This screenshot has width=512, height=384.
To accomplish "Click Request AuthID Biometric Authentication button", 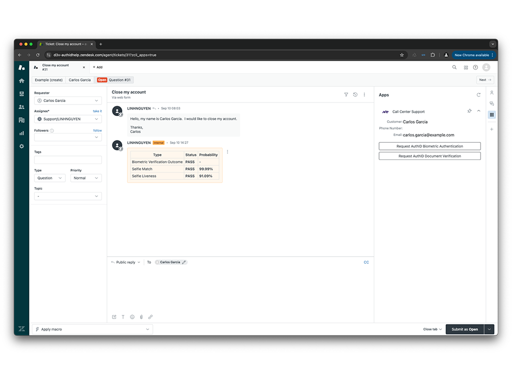I will click(x=429, y=146).
